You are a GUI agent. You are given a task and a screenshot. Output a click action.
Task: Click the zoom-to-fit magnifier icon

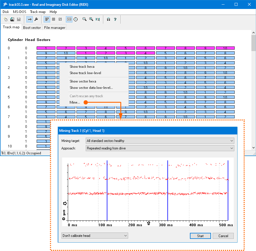(98, 19)
